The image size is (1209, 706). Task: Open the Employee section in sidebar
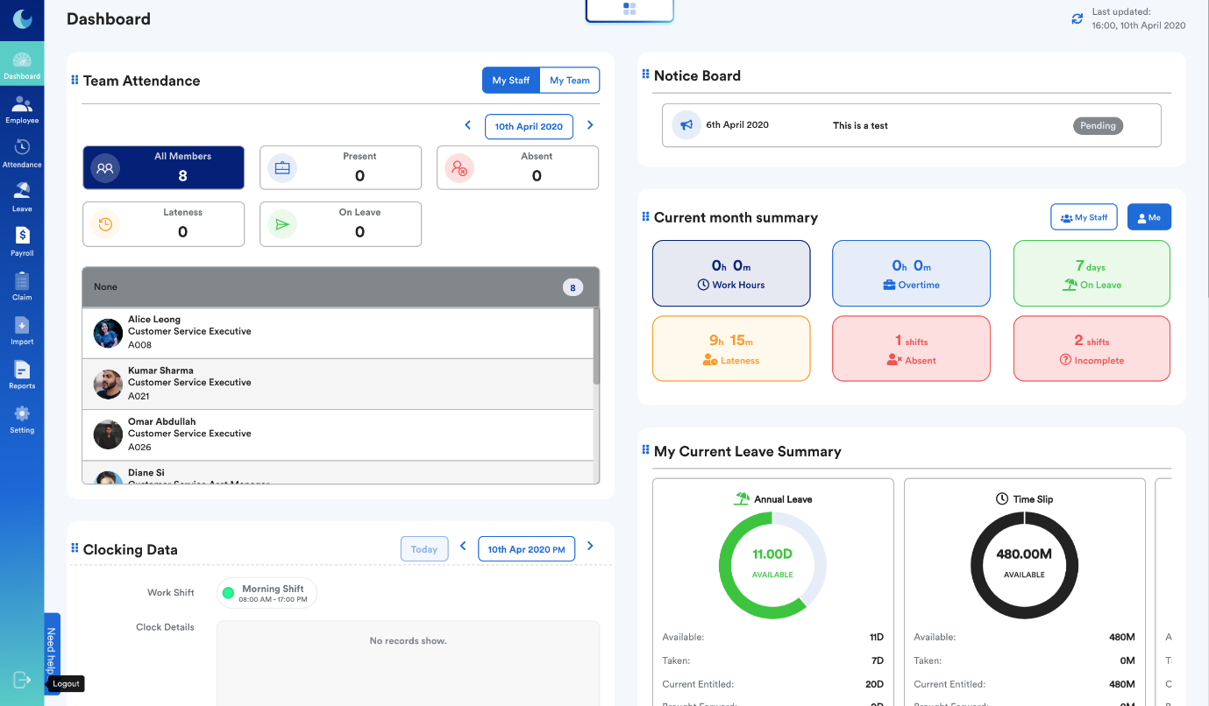(x=22, y=110)
